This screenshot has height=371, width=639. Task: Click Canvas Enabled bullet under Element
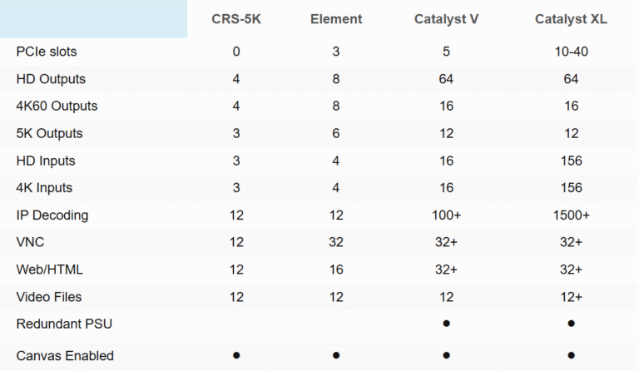point(336,355)
